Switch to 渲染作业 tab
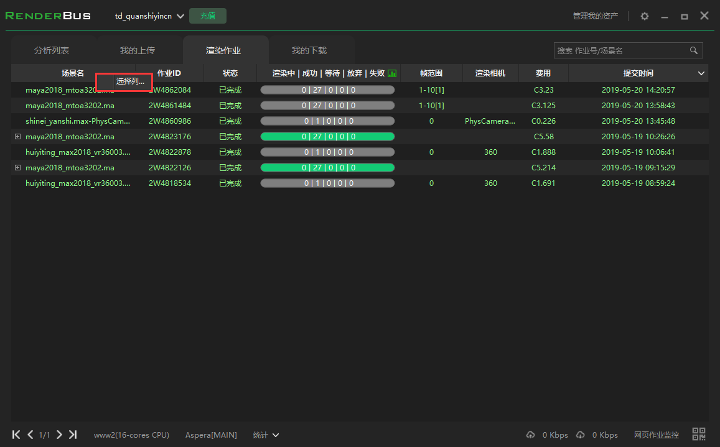Image resolution: width=720 pixels, height=447 pixels. tap(223, 50)
